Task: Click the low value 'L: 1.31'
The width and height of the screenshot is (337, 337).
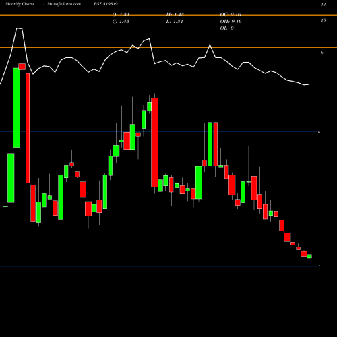Action: tap(175, 22)
